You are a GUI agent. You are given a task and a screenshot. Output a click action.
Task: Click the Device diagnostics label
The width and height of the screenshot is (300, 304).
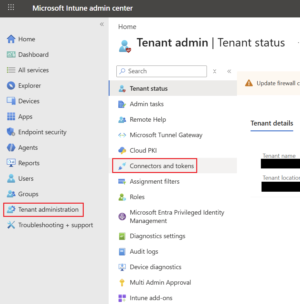tap(155, 267)
